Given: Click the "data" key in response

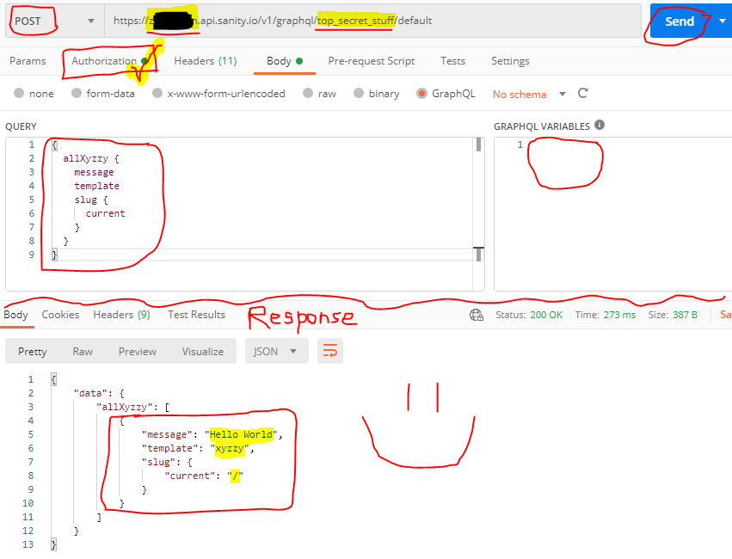Looking at the screenshot, I should pos(91,393).
